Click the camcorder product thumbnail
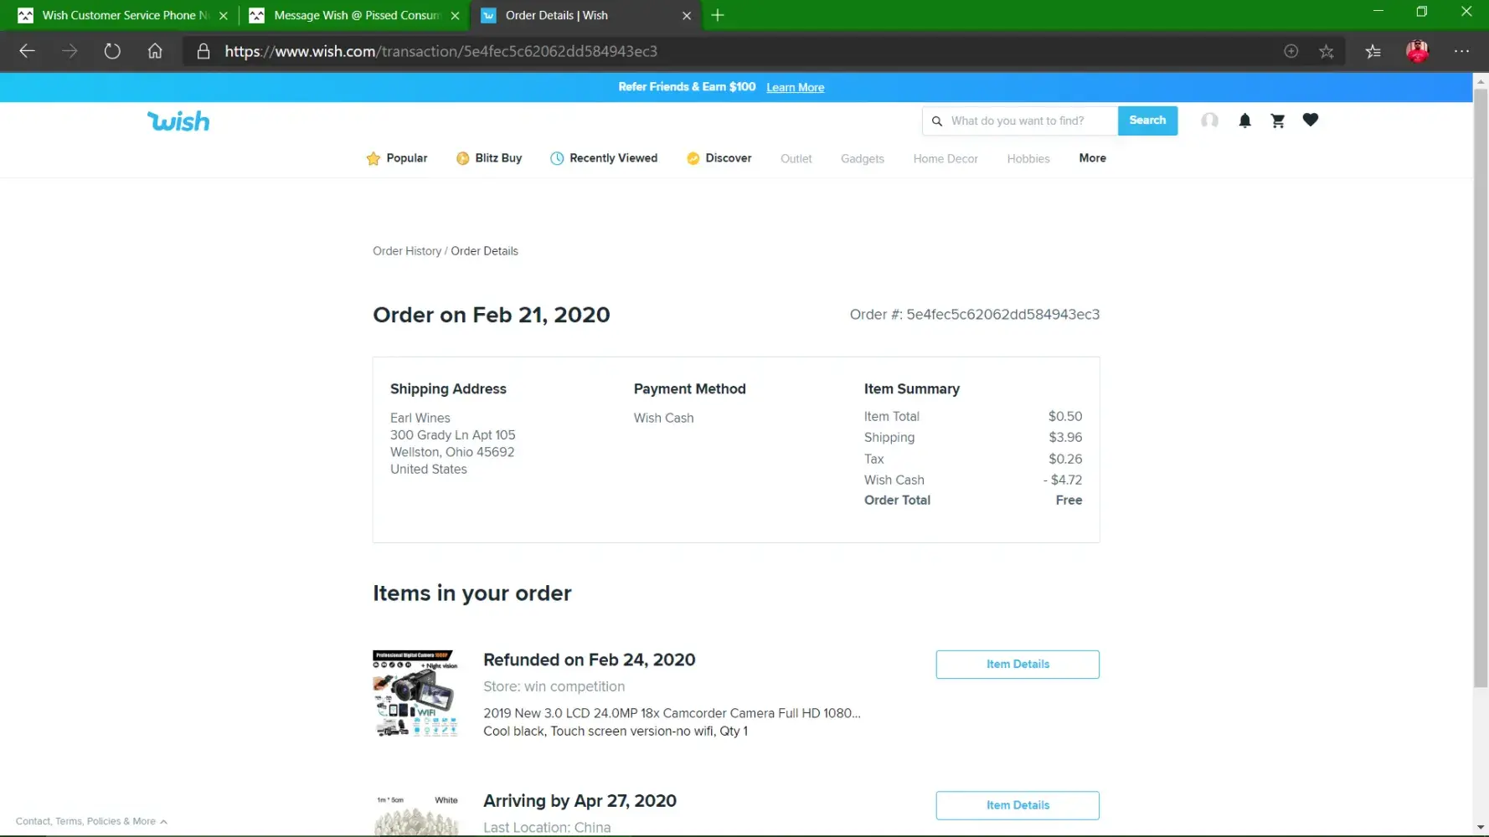Image resolution: width=1489 pixels, height=837 pixels. pyautogui.click(x=415, y=693)
